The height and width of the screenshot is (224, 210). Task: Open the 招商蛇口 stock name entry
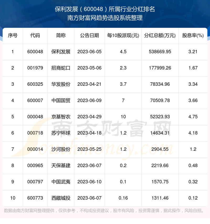[61, 68]
